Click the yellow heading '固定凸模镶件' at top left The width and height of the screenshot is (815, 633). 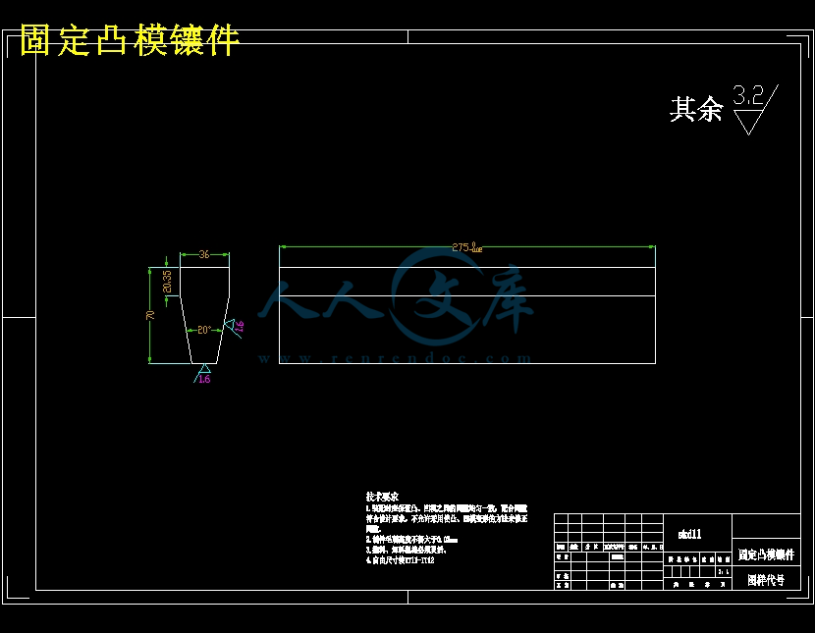(x=130, y=40)
